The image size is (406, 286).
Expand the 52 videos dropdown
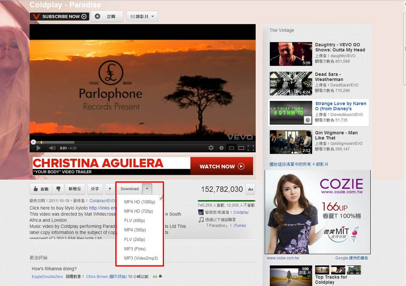[142, 16]
